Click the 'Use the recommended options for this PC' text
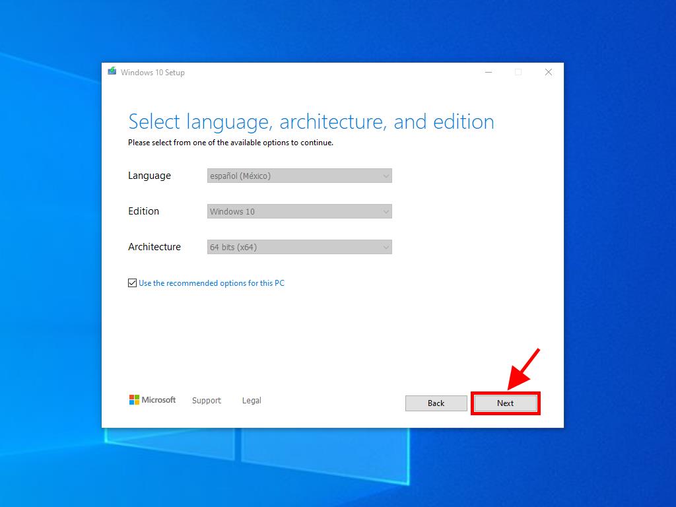The height and width of the screenshot is (507, 676). (211, 283)
